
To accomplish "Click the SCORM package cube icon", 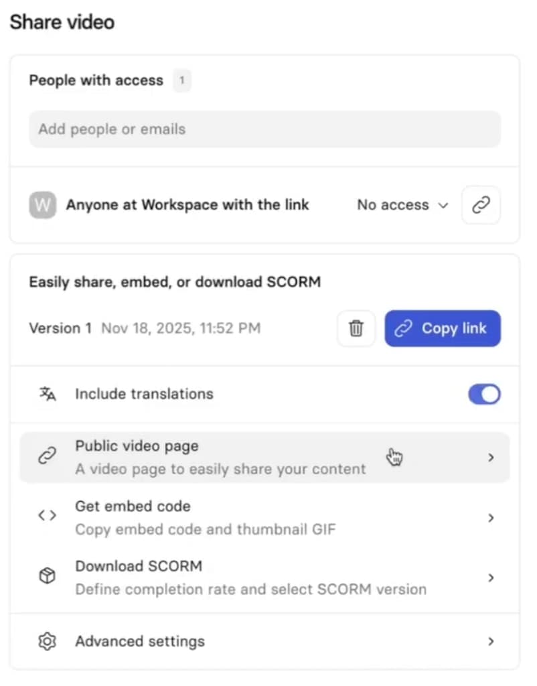I will [x=47, y=575].
